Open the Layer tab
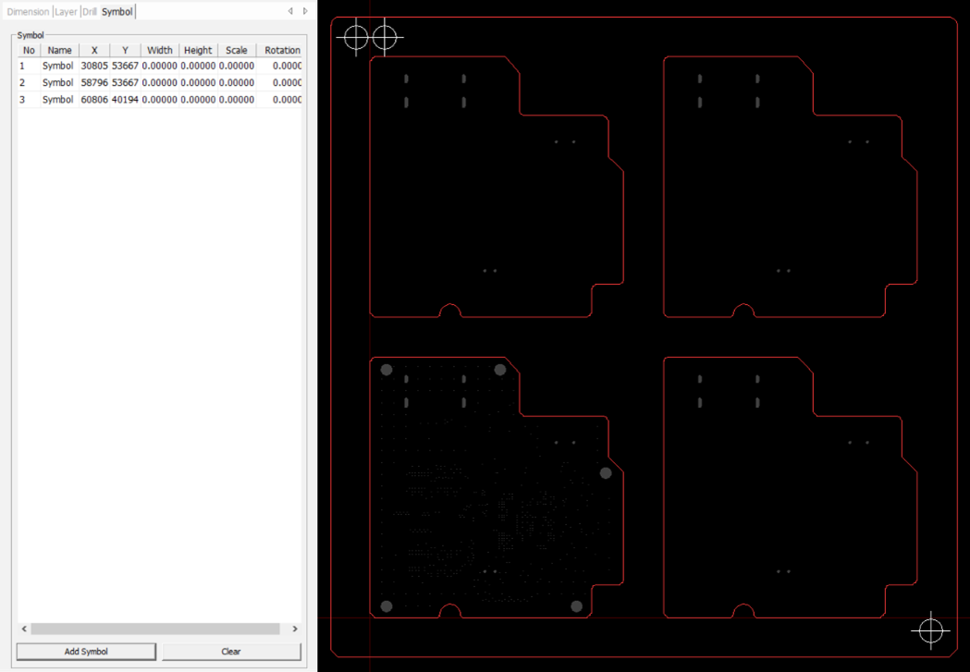The width and height of the screenshot is (970, 672). pyautogui.click(x=66, y=12)
